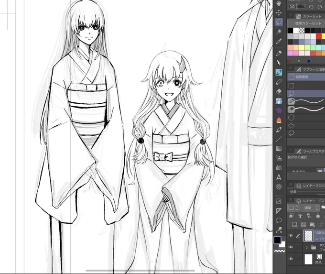Screen dimensions: 325x274
Task: Choose the polyline selection sub tool
Action: pos(306,125)
